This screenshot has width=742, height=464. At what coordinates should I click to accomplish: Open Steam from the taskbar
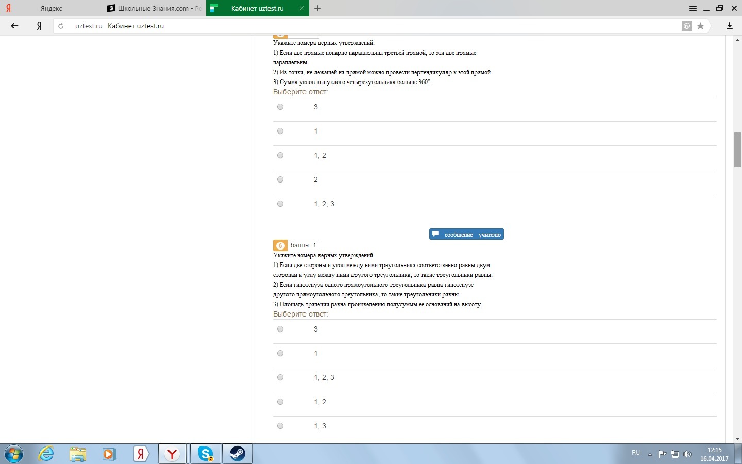click(x=238, y=454)
